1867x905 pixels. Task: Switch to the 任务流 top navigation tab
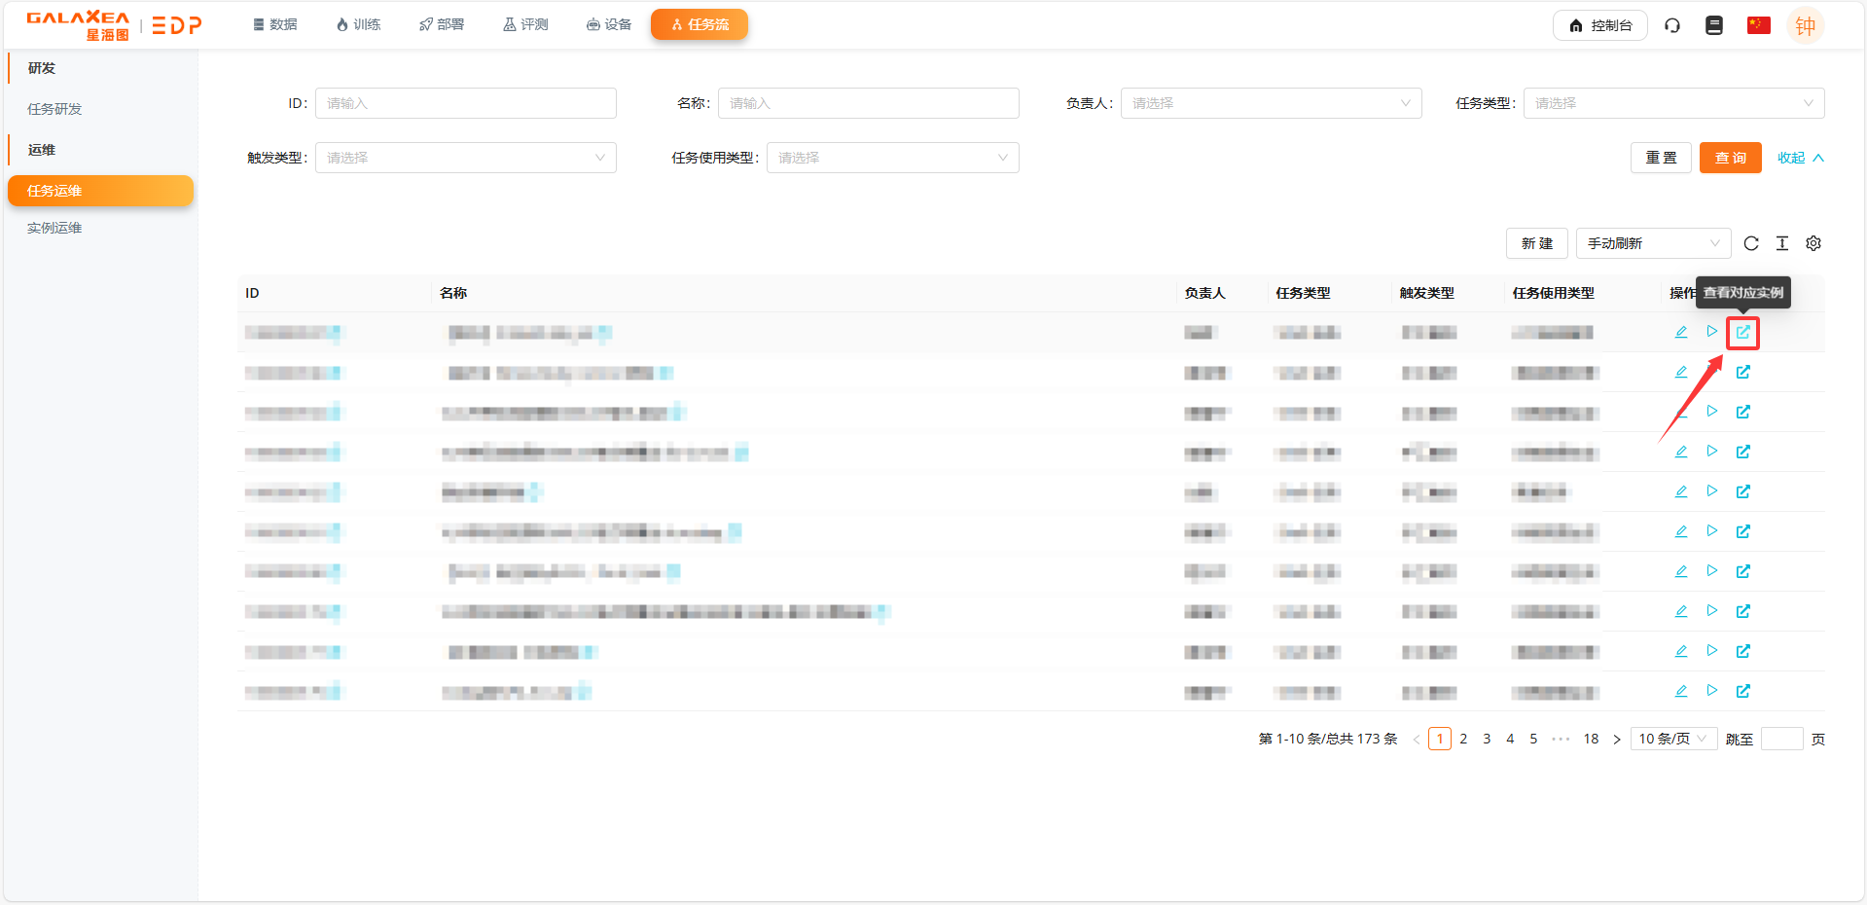click(699, 24)
